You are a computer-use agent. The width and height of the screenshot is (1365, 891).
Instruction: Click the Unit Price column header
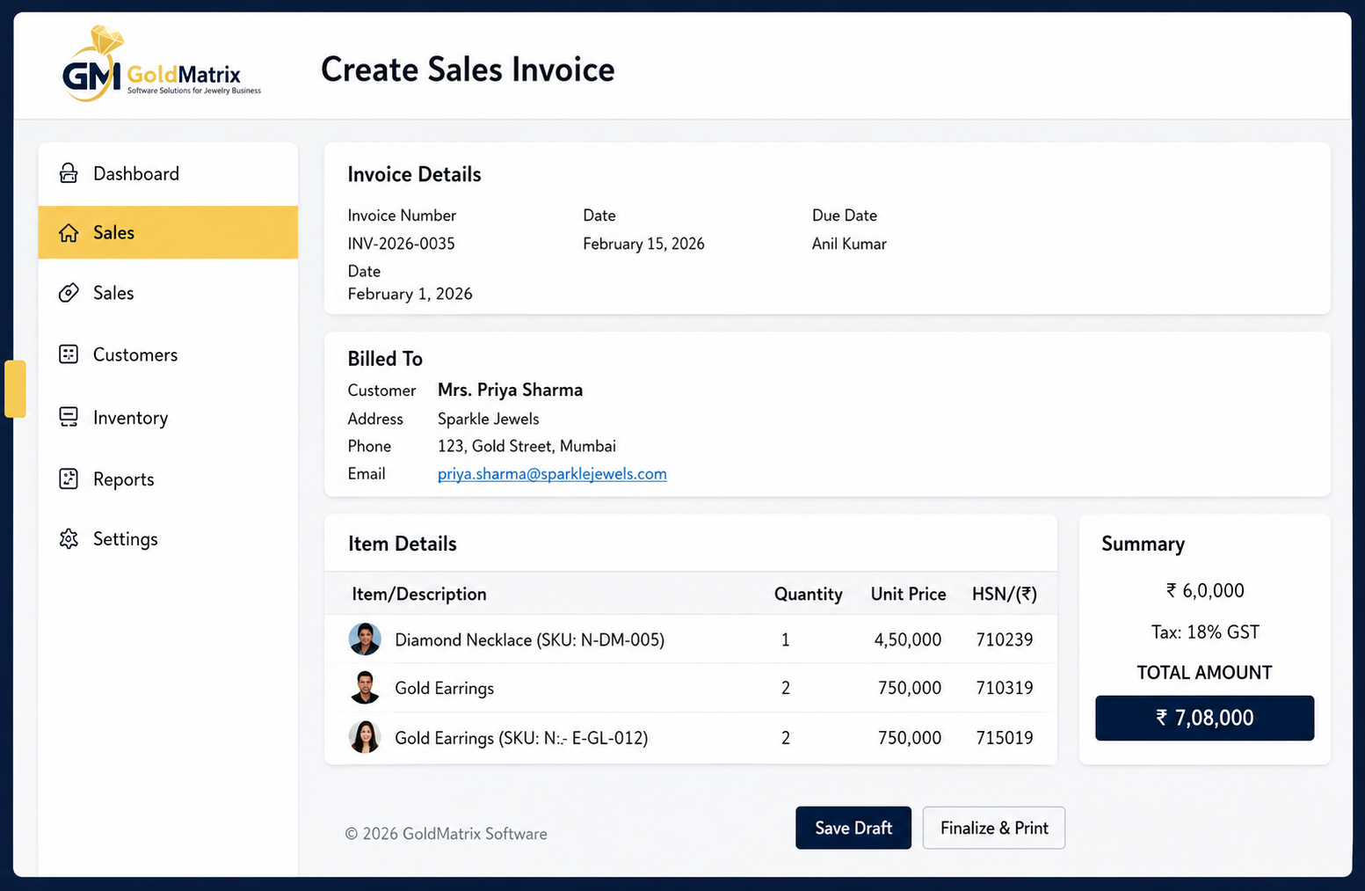(x=908, y=594)
